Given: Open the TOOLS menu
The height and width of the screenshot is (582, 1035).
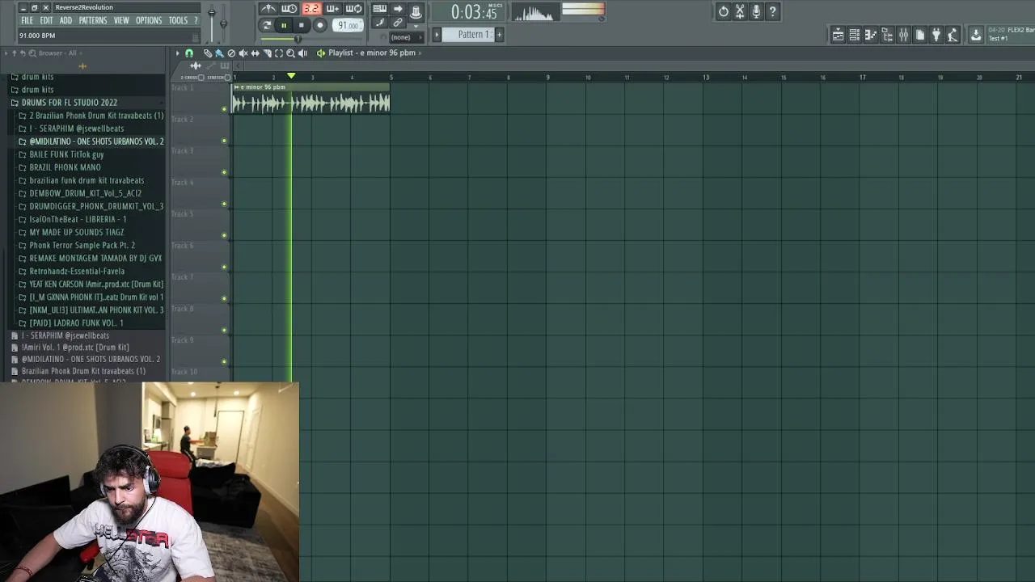Looking at the screenshot, I should coord(178,21).
